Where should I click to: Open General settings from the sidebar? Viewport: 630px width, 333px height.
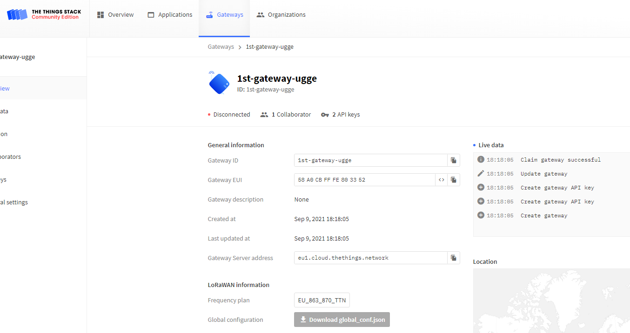point(14,202)
